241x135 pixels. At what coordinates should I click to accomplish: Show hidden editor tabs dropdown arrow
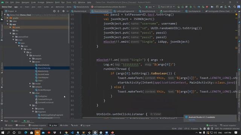[x=235, y=11]
